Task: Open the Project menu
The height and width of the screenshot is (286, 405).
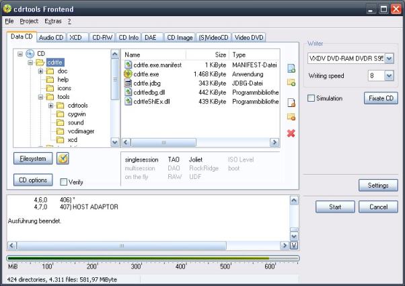Action: [29, 21]
